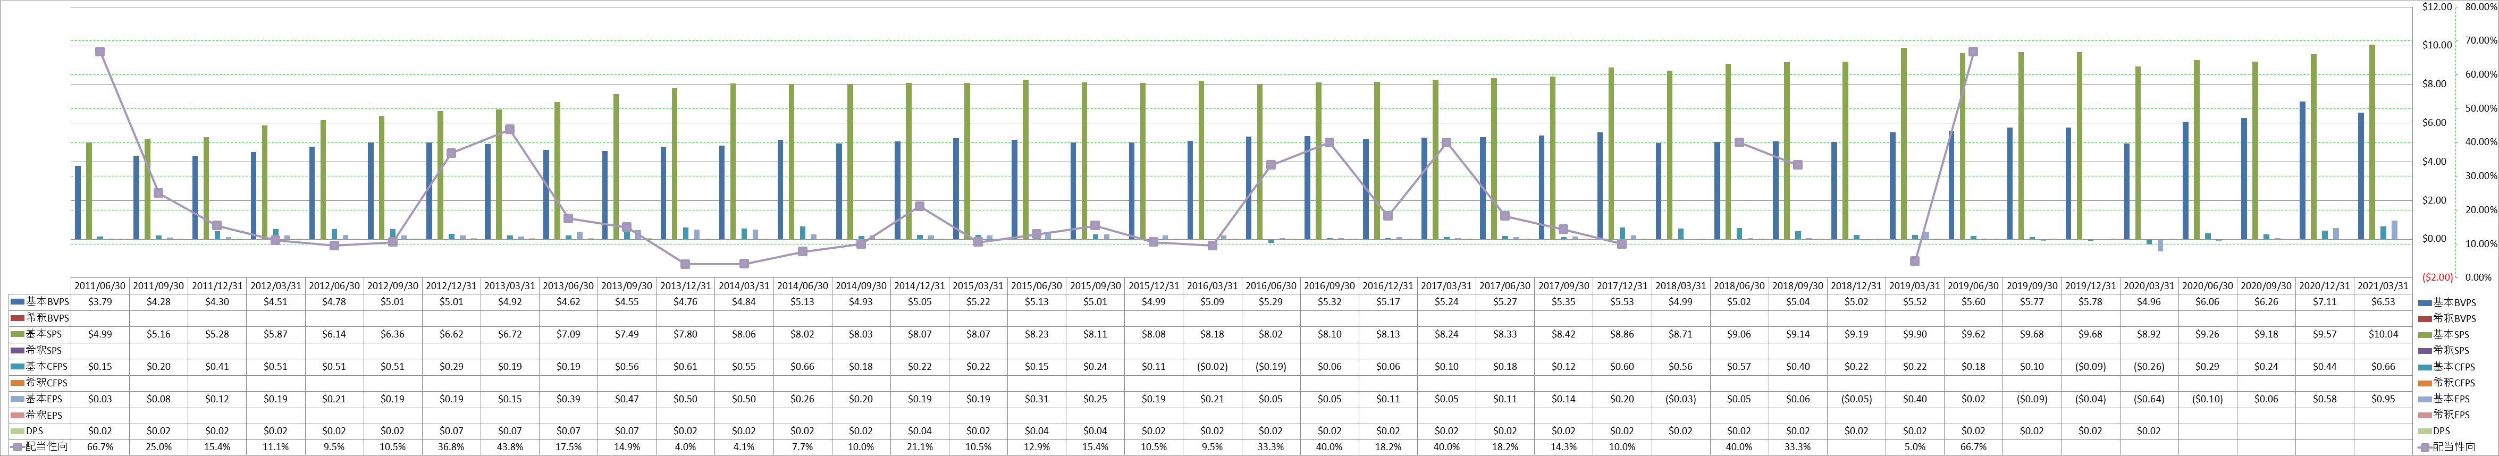
Task: Select the 2012/12/31 date column header
Action: [x=451, y=286]
